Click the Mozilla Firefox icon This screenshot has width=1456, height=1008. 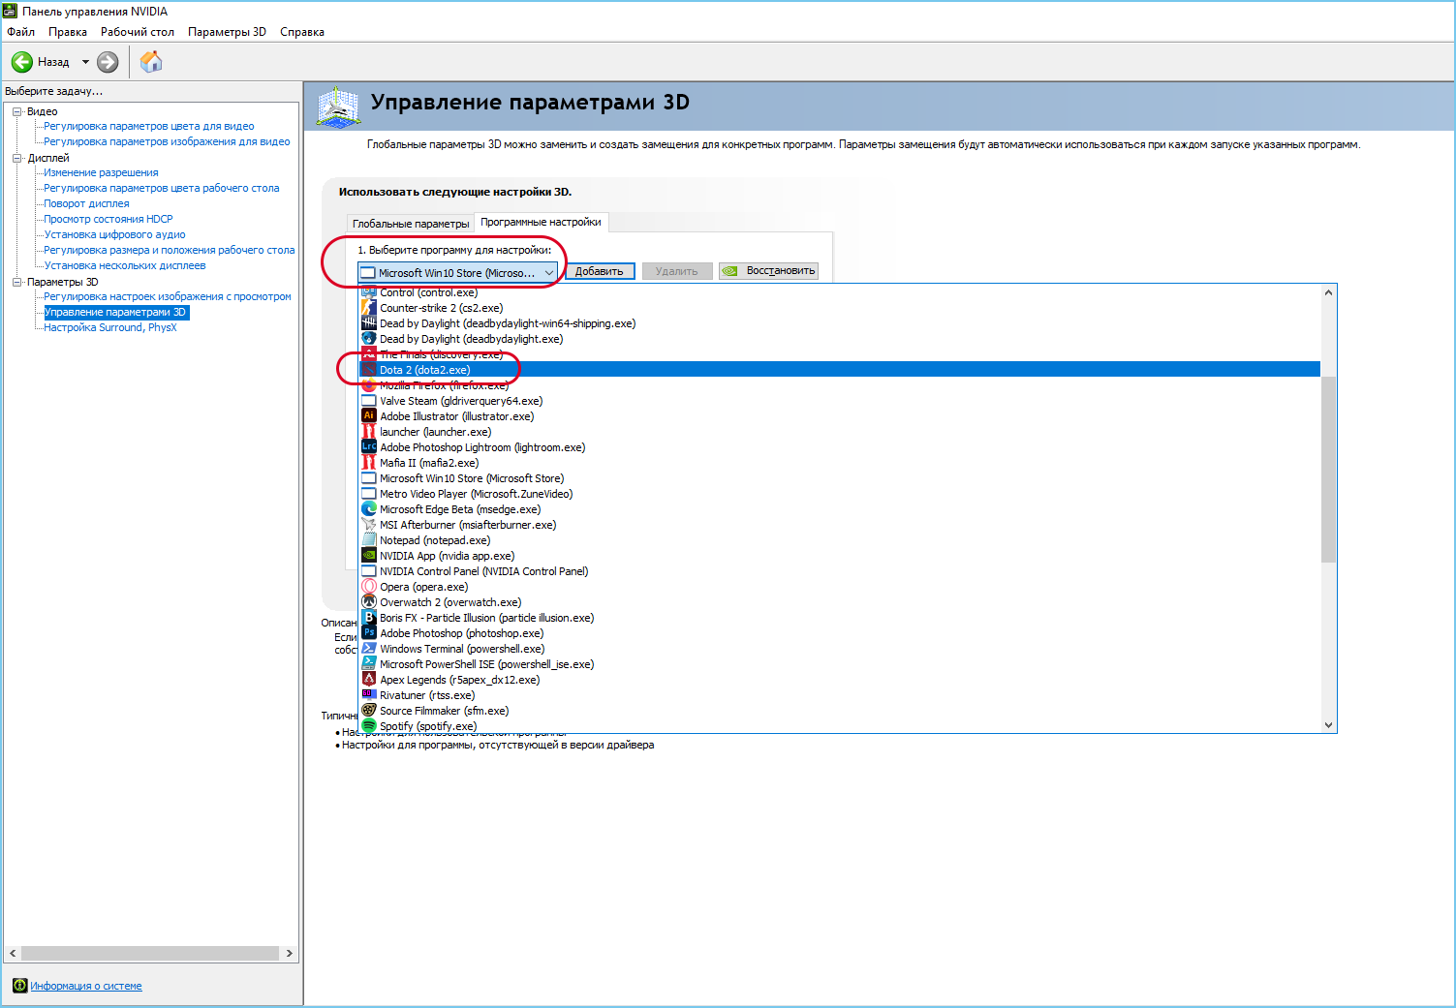[x=368, y=385]
